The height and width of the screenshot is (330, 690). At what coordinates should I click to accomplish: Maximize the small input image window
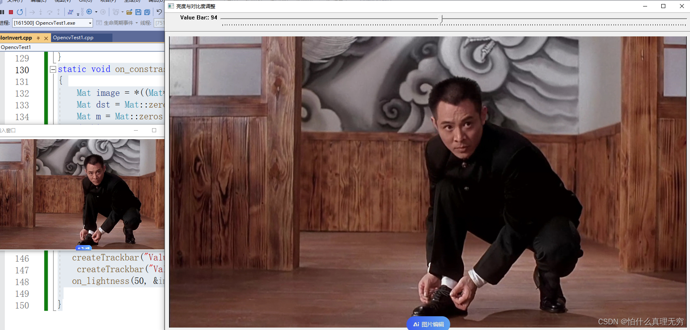[154, 130]
